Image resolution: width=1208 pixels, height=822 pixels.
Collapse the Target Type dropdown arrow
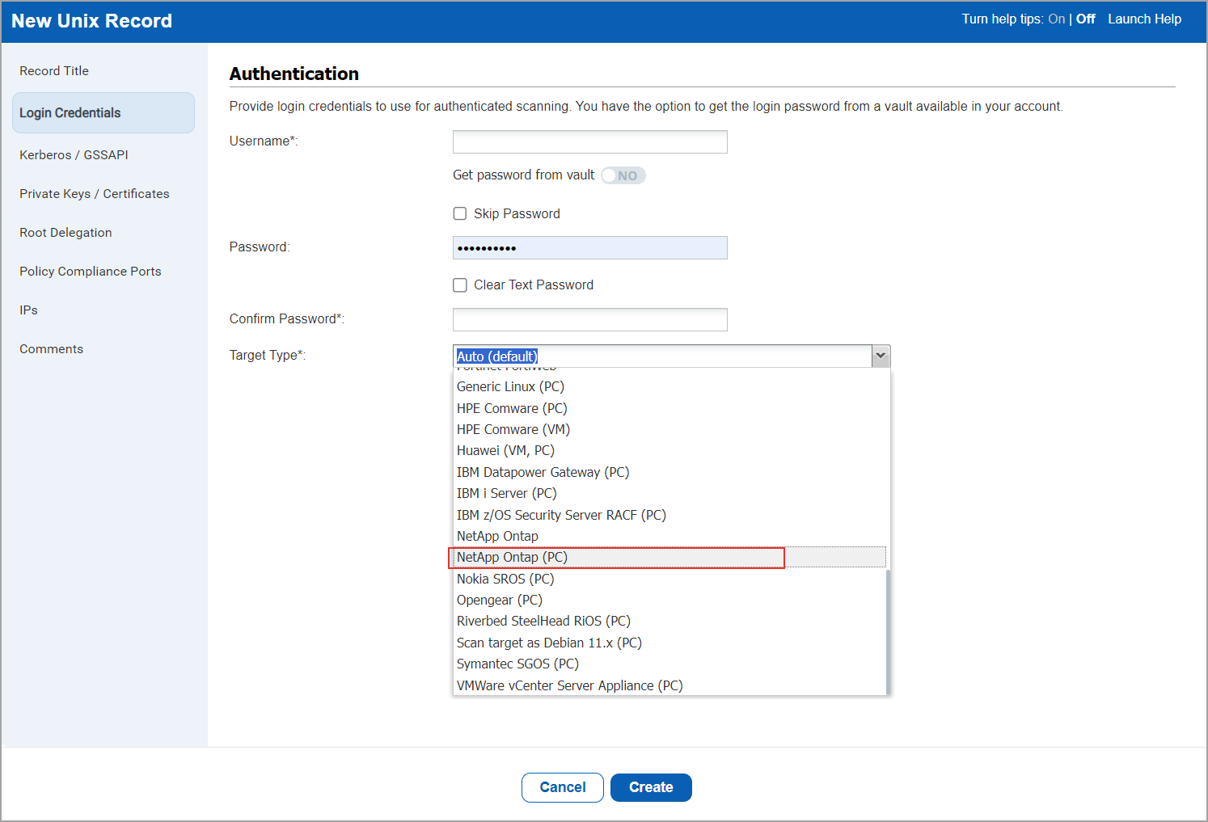pos(881,356)
